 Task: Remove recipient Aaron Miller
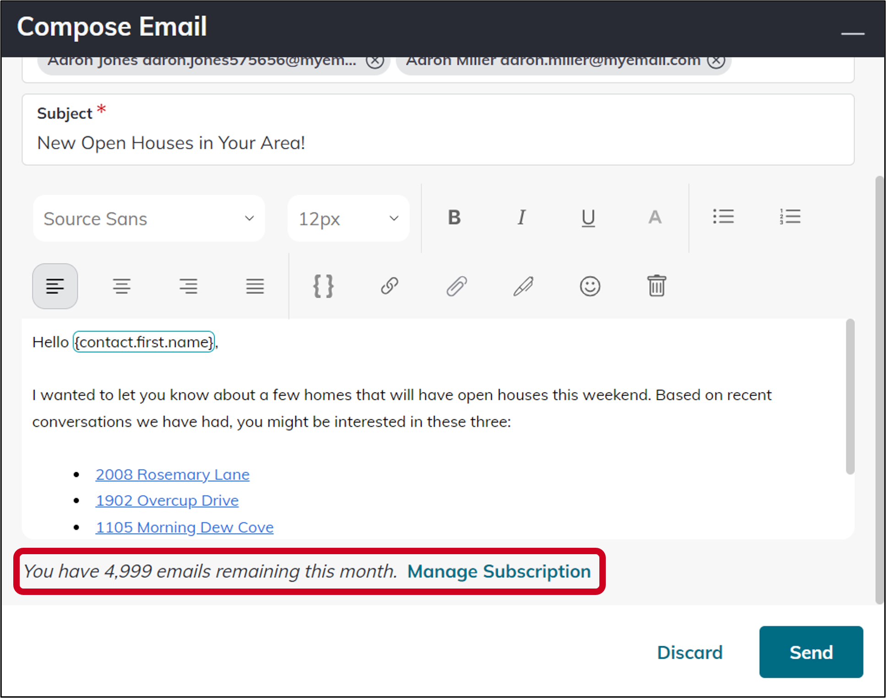717,61
